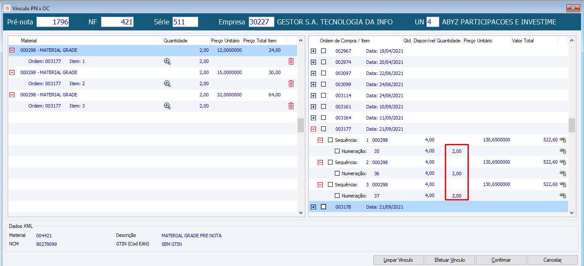Viewport: 584px width, 266px height.
Task: Open magnifier for Ordem 003177 Item: 2
Action: click(167, 84)
